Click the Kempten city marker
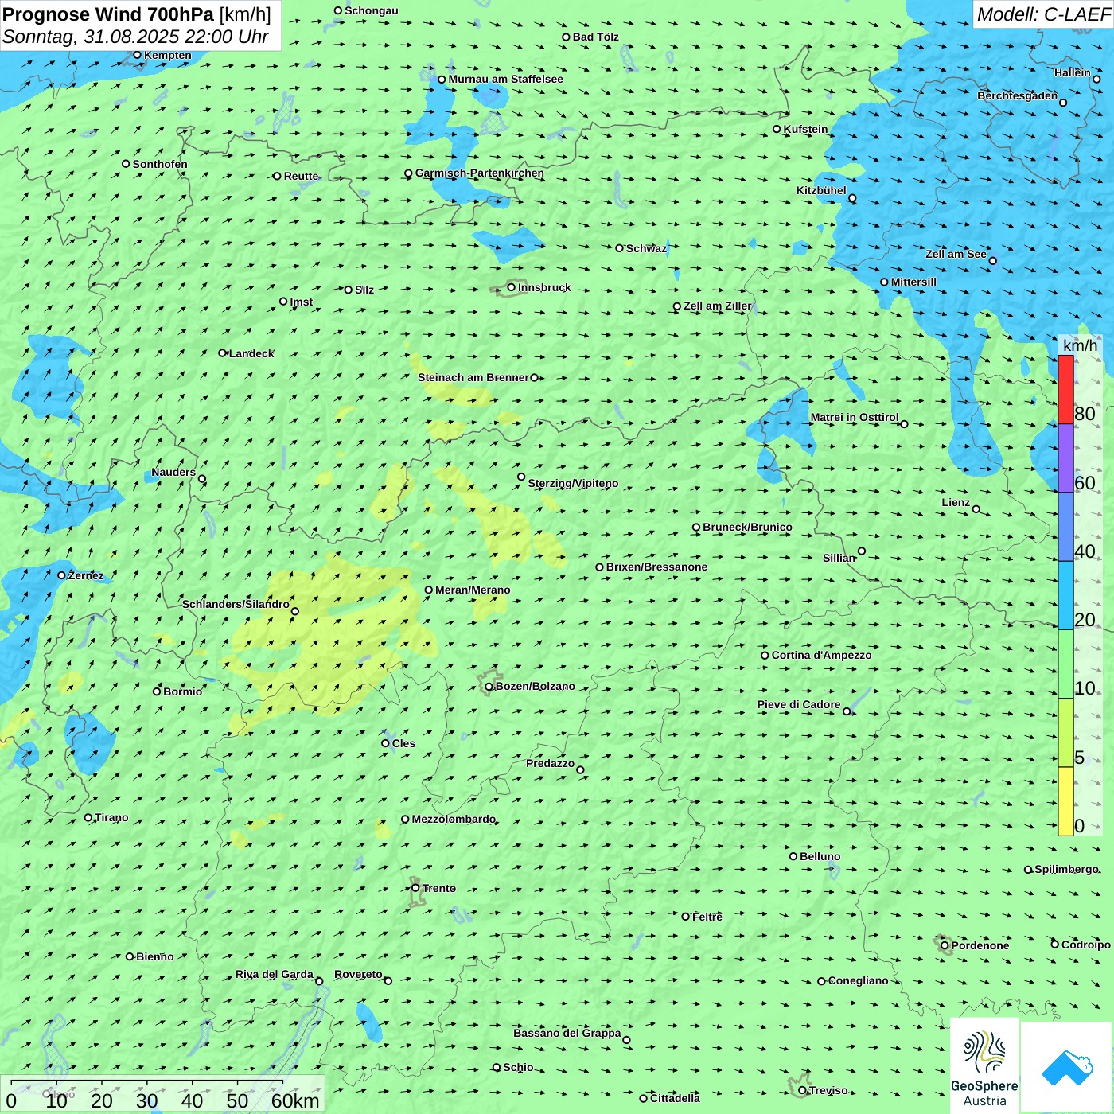Screen dimensions: 1114x1114 (x=137, y=55)
